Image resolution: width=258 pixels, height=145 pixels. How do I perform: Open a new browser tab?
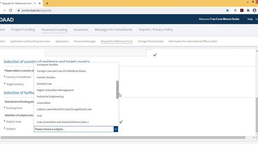[47, 3]
